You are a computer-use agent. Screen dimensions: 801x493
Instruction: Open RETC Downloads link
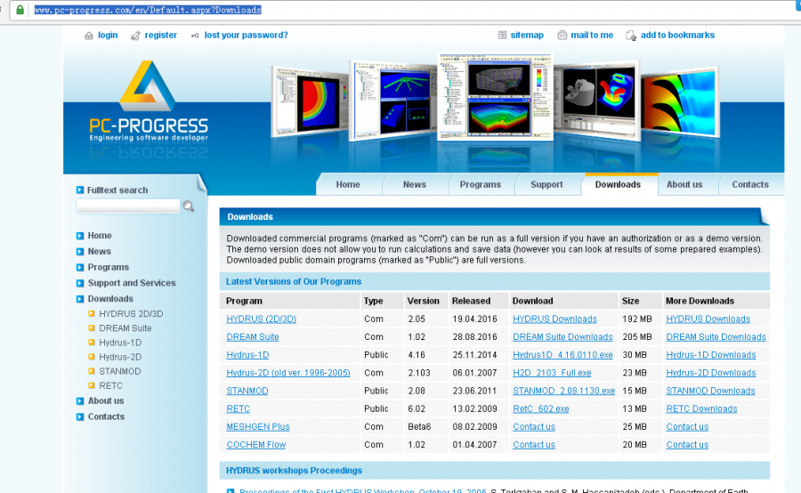[701, 408]
